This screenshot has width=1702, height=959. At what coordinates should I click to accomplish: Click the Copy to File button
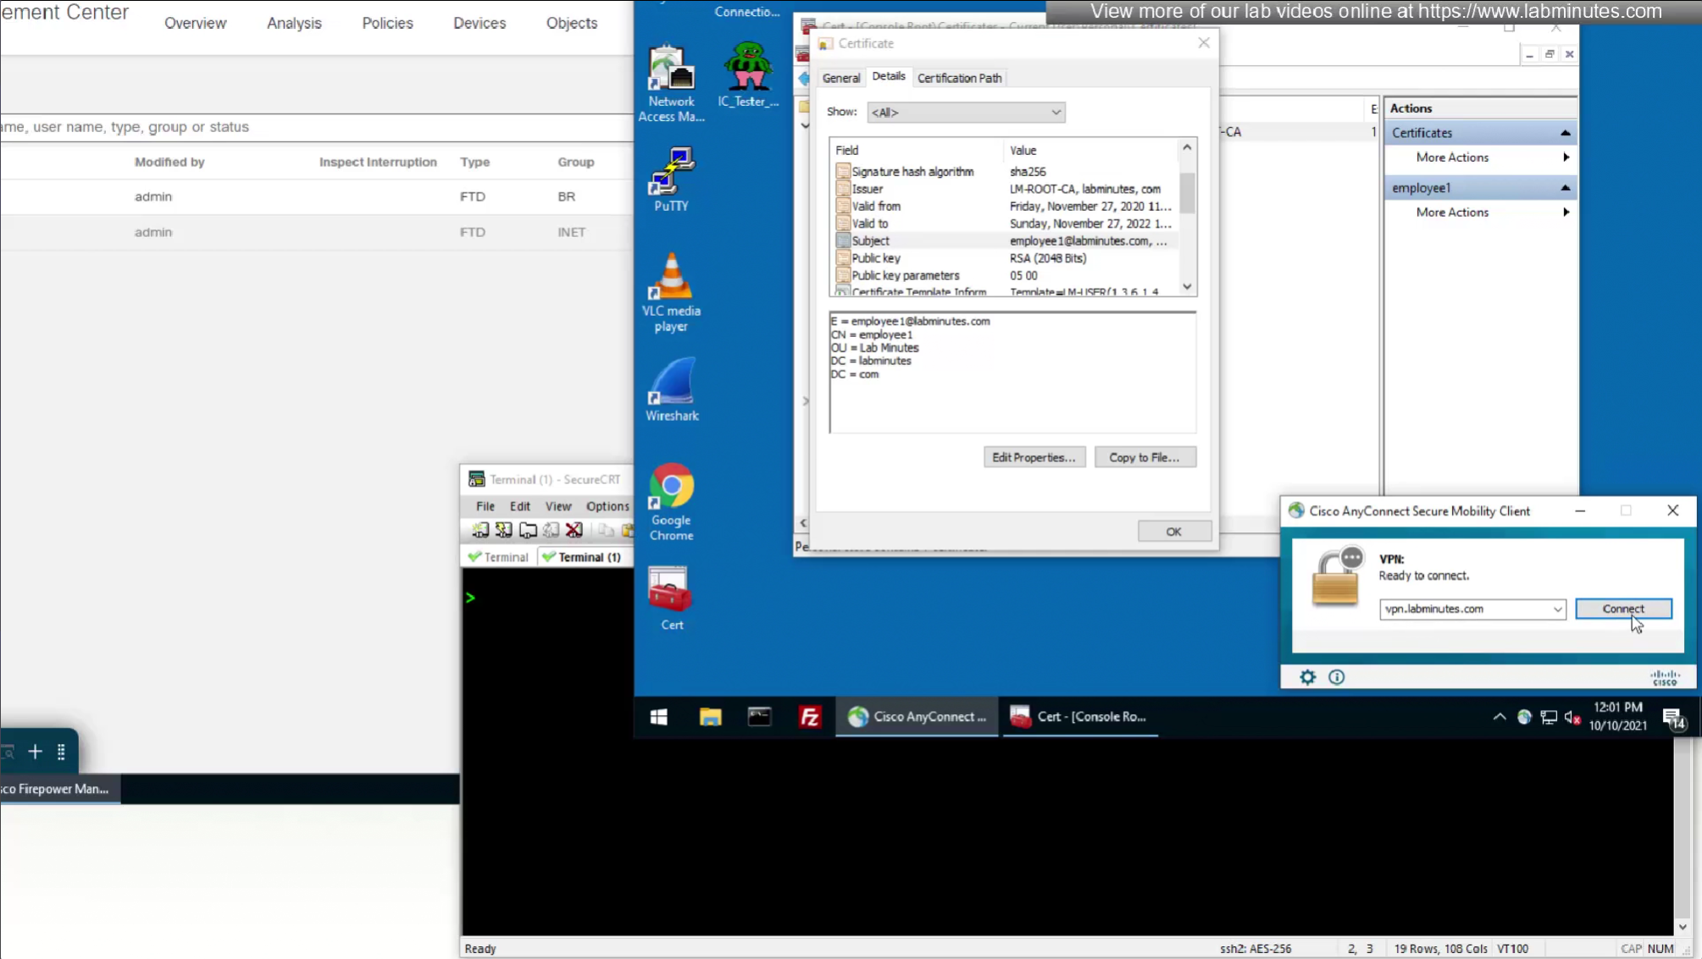pos(1144,457)
